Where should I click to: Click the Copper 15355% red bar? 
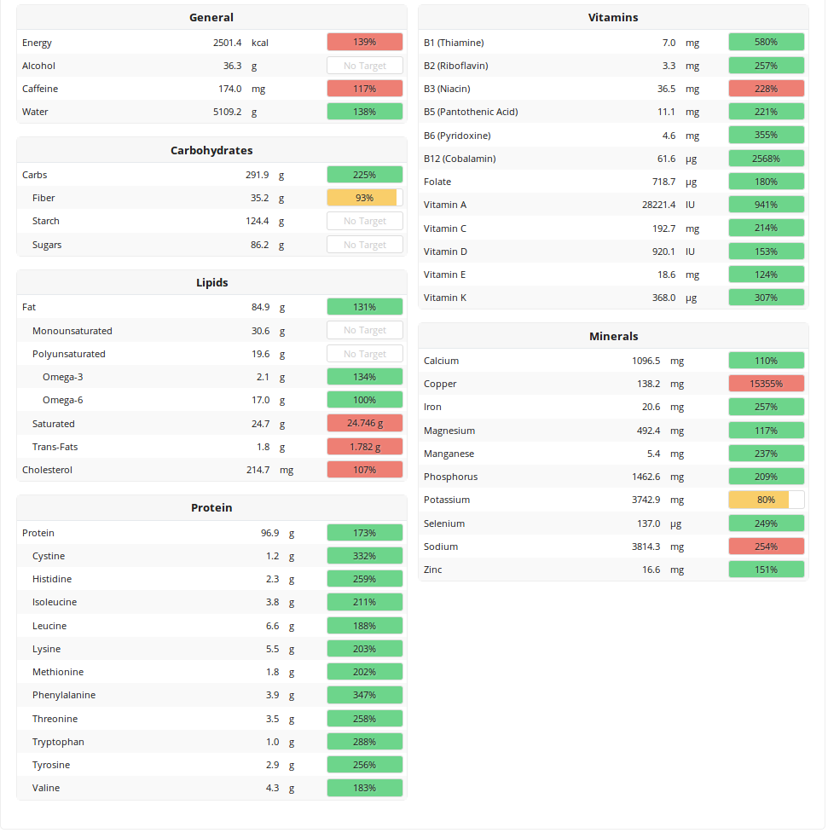point(766,384)
